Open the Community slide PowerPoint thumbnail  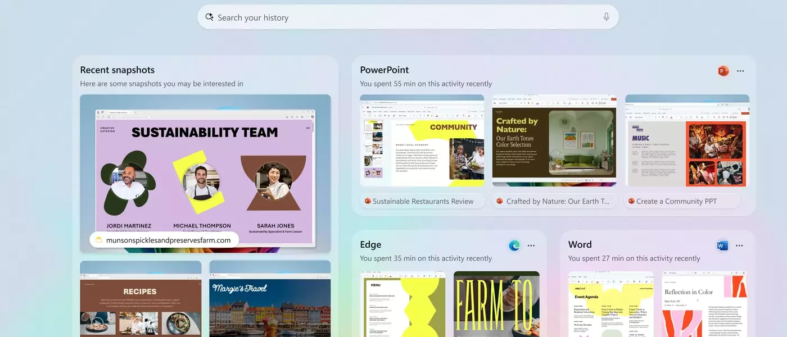(x=422, y=140)
